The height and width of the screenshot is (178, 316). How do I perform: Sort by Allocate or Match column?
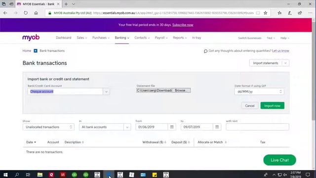(x=212, y=142)
